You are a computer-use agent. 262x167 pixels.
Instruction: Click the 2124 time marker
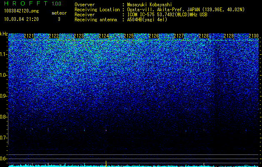point(104,36)
